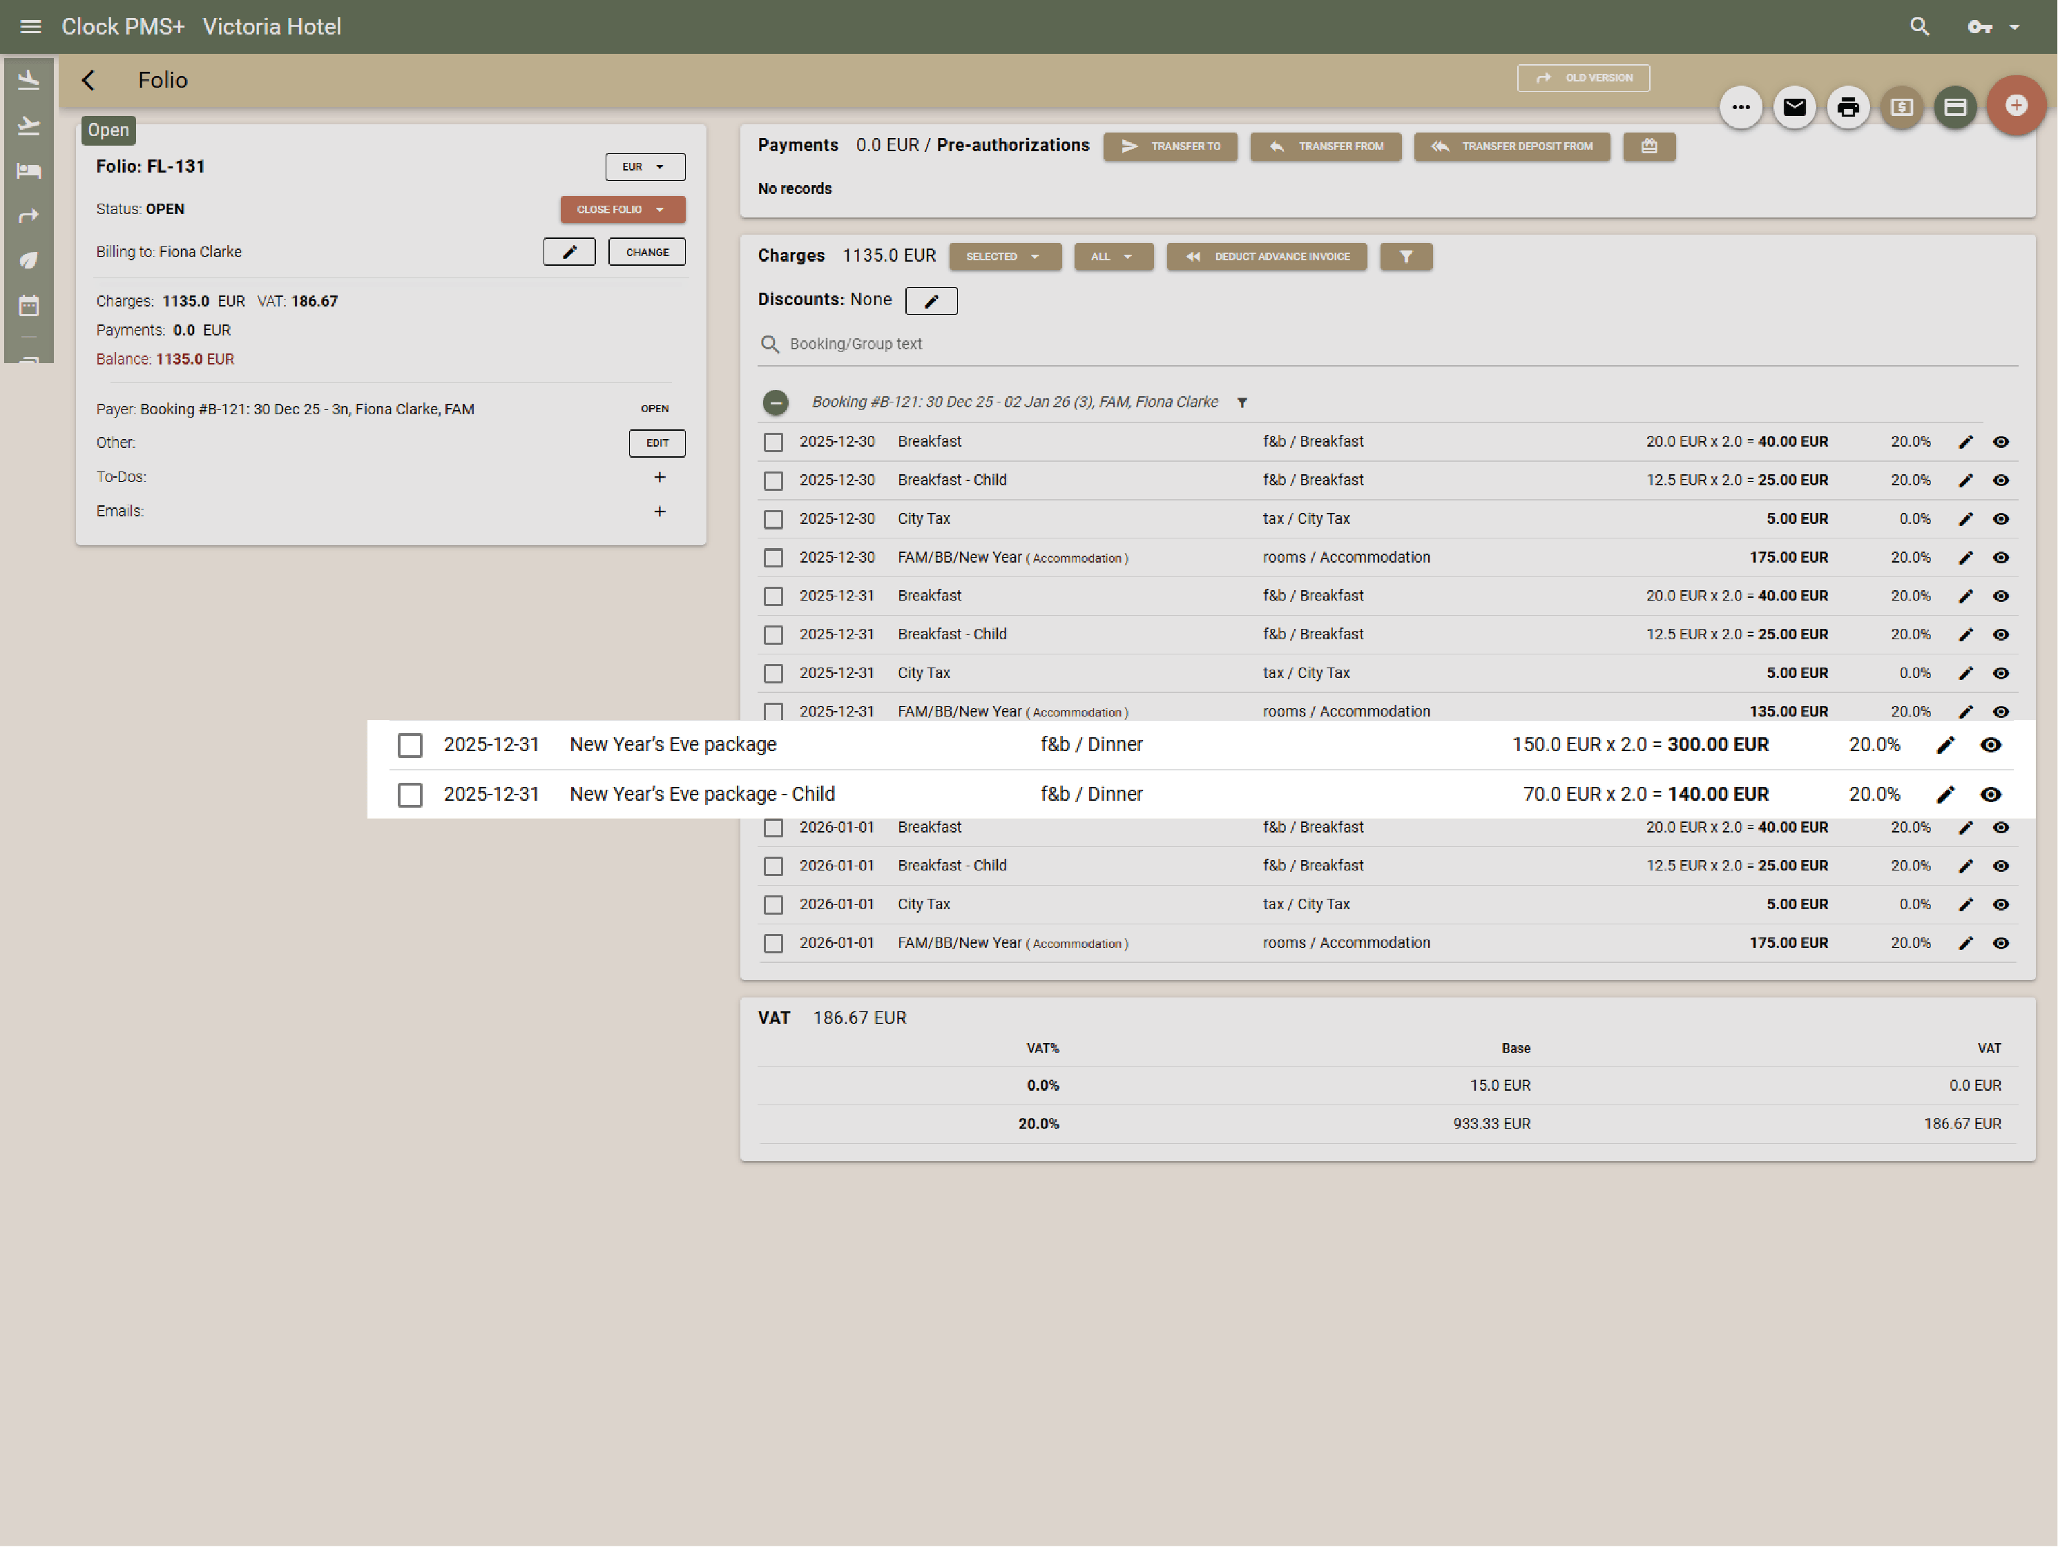The height and width of the screenshot is (1547, 2058).
Task: Click the Transfer To button
Action: pyautogui.click(x=1169, y=146)
